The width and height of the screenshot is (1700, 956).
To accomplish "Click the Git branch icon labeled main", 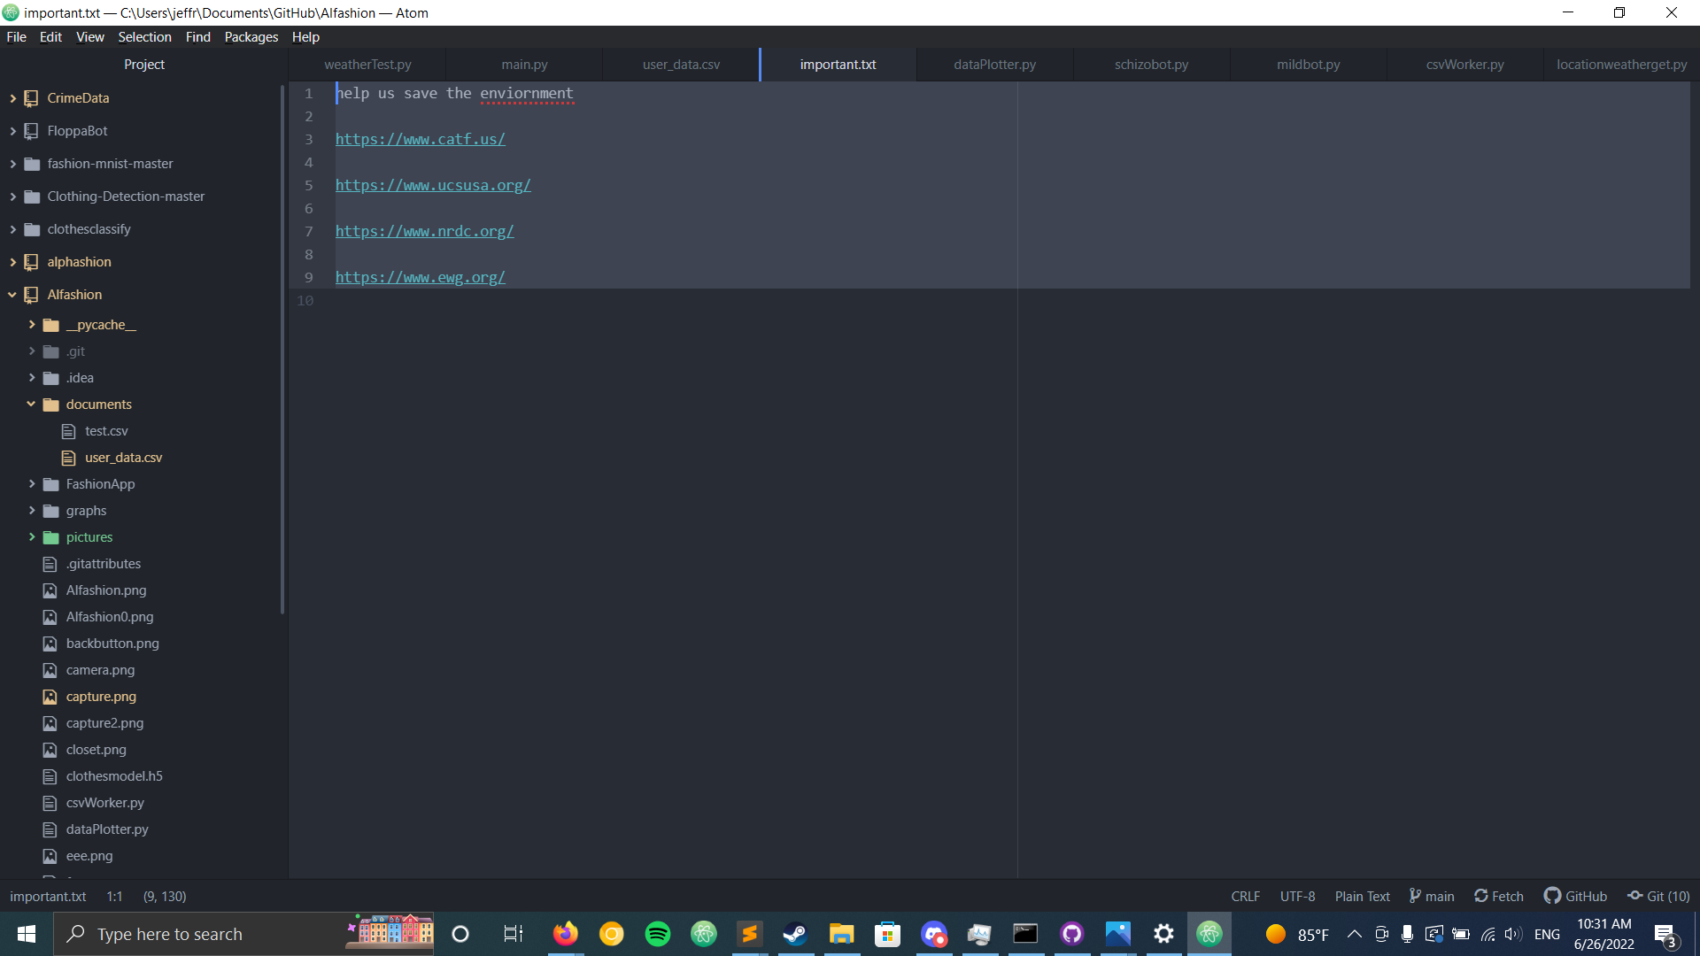I will point(1415,896).
